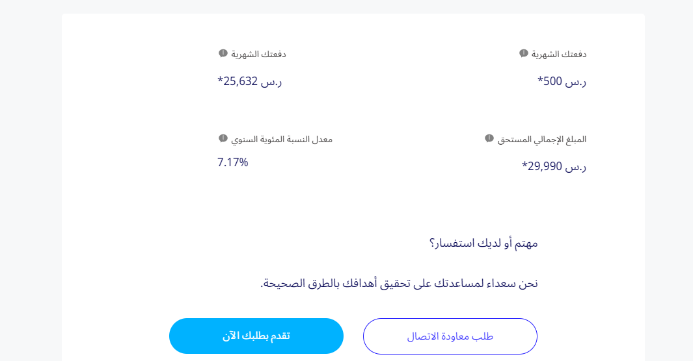Click the ر.س currency unit beside 29,990
Screen dimensions: 693x361
(576, 167)
